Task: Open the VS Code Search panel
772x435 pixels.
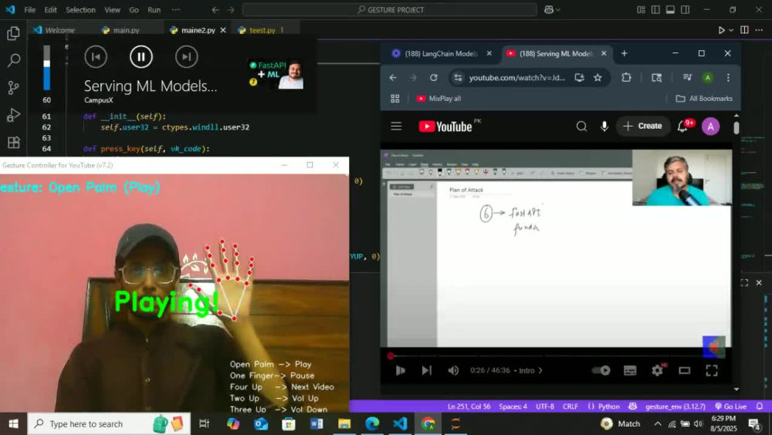Action: 13,60
